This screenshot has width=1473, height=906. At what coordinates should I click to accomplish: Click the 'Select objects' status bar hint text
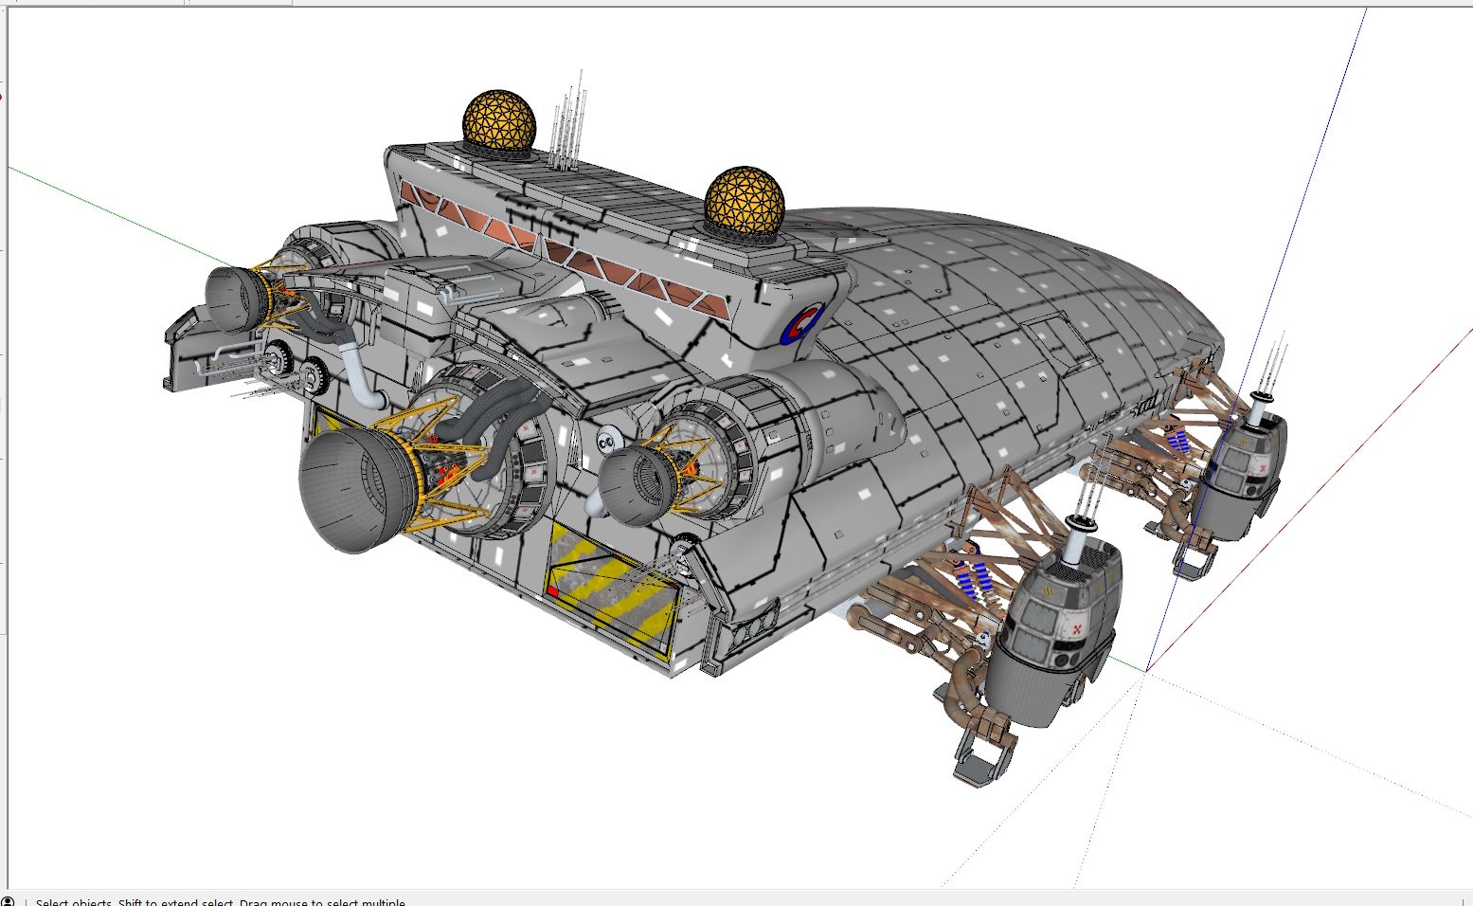coord(220,901)
